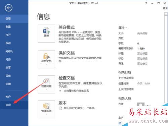Click the 相关人员 section heading
Viewport: 168px width, 126px height.
click(125, 99)
